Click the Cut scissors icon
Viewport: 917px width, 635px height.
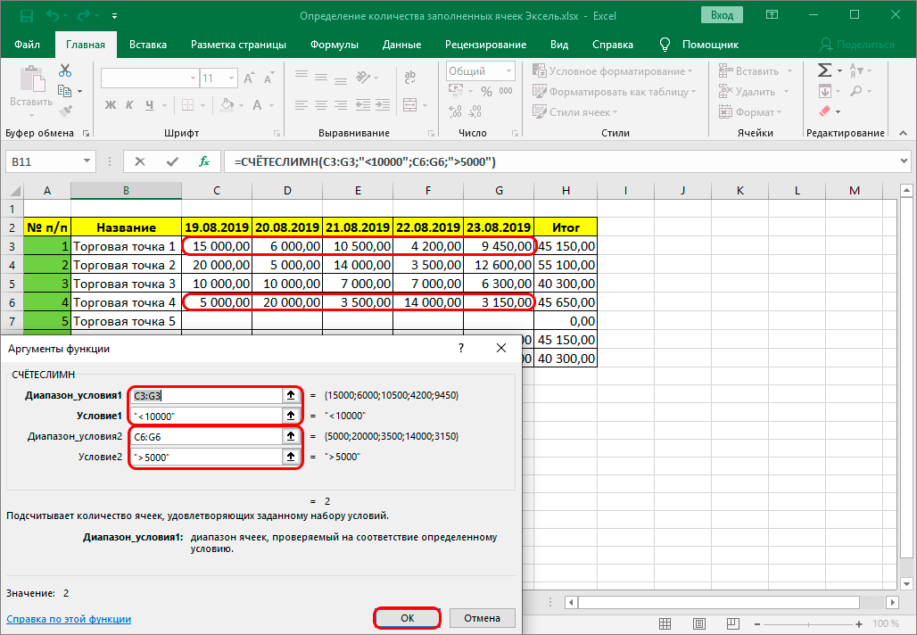65,70
